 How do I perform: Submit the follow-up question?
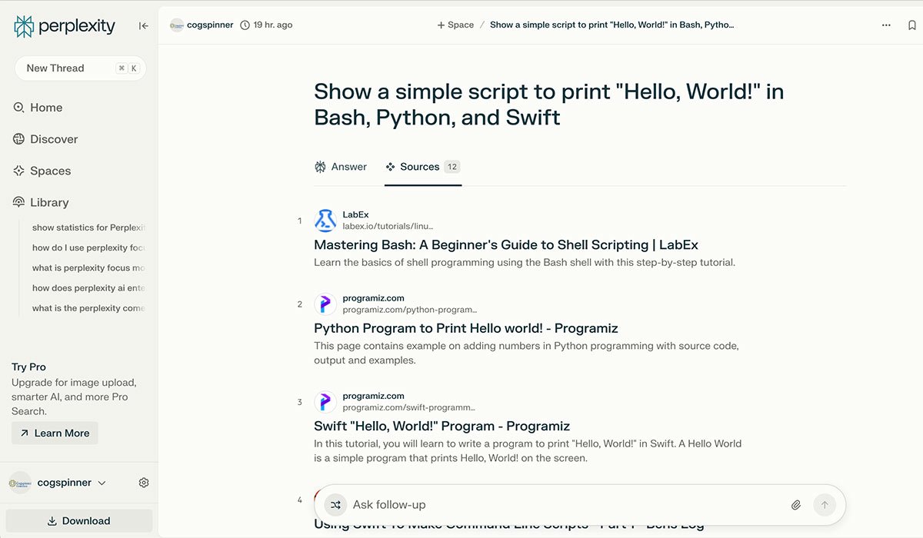(x=824, y=505)
